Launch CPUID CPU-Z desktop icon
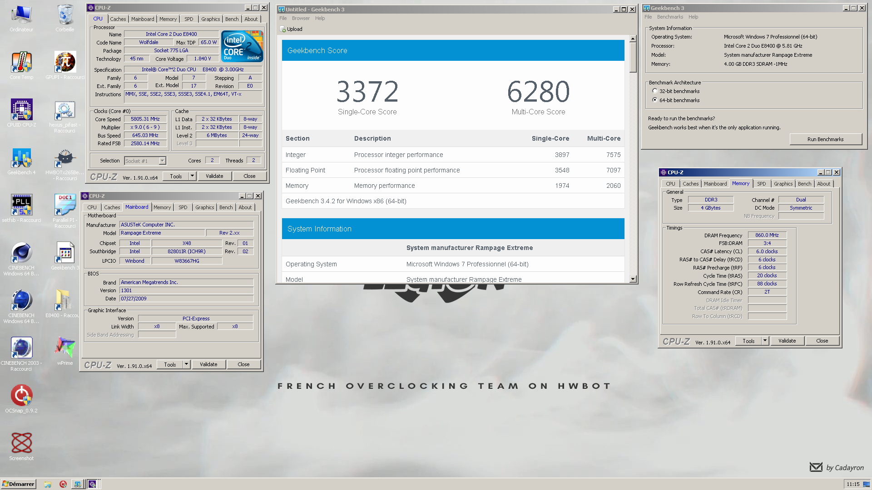Viewport: 872px width, 490px height. click(x=21, y=113)
